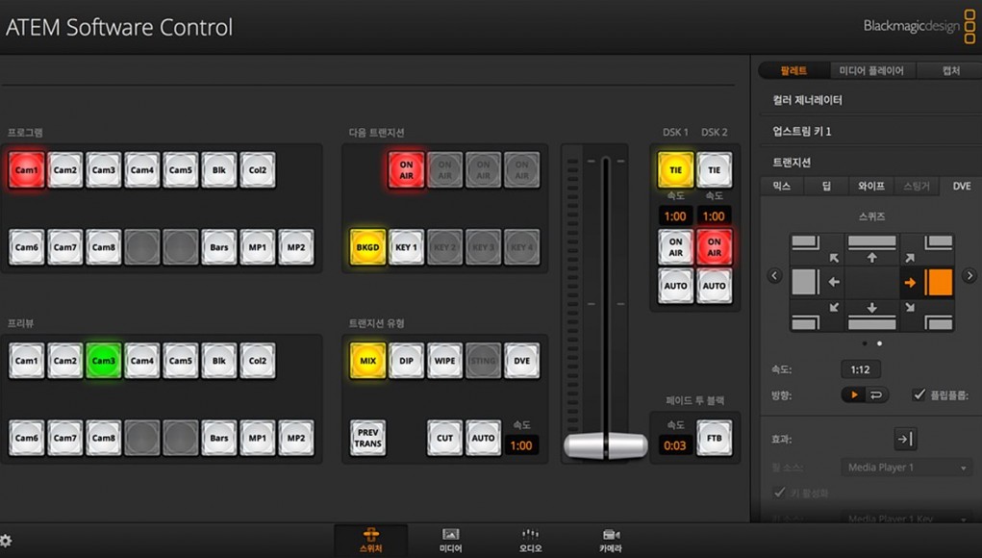
Task: Click the Blackmagicdesign logo
Action: (919, 26)
